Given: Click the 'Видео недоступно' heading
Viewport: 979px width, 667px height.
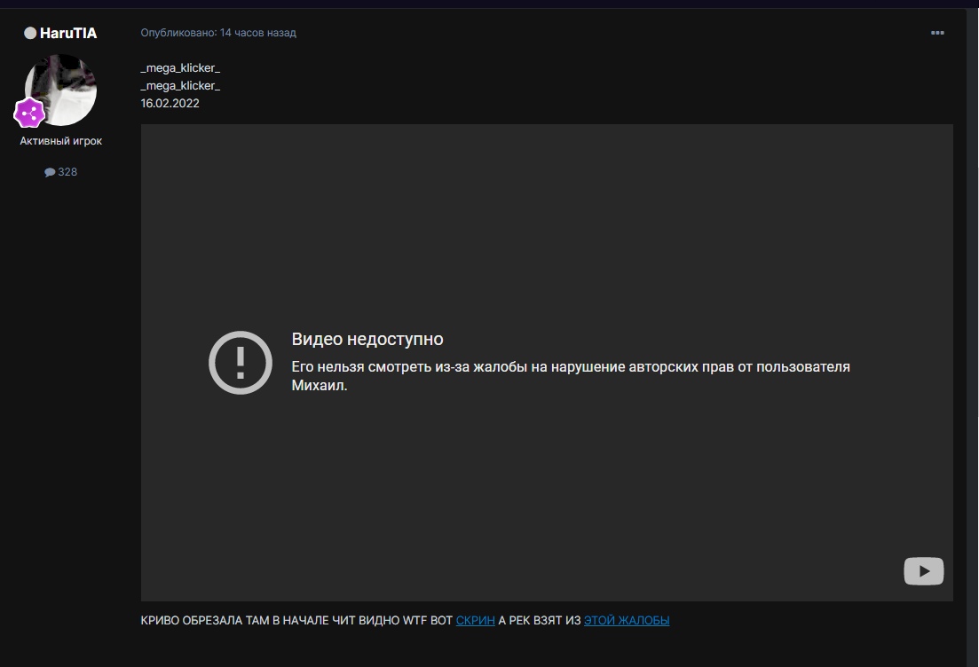Looking at the screenshot, I should [367, 340].
